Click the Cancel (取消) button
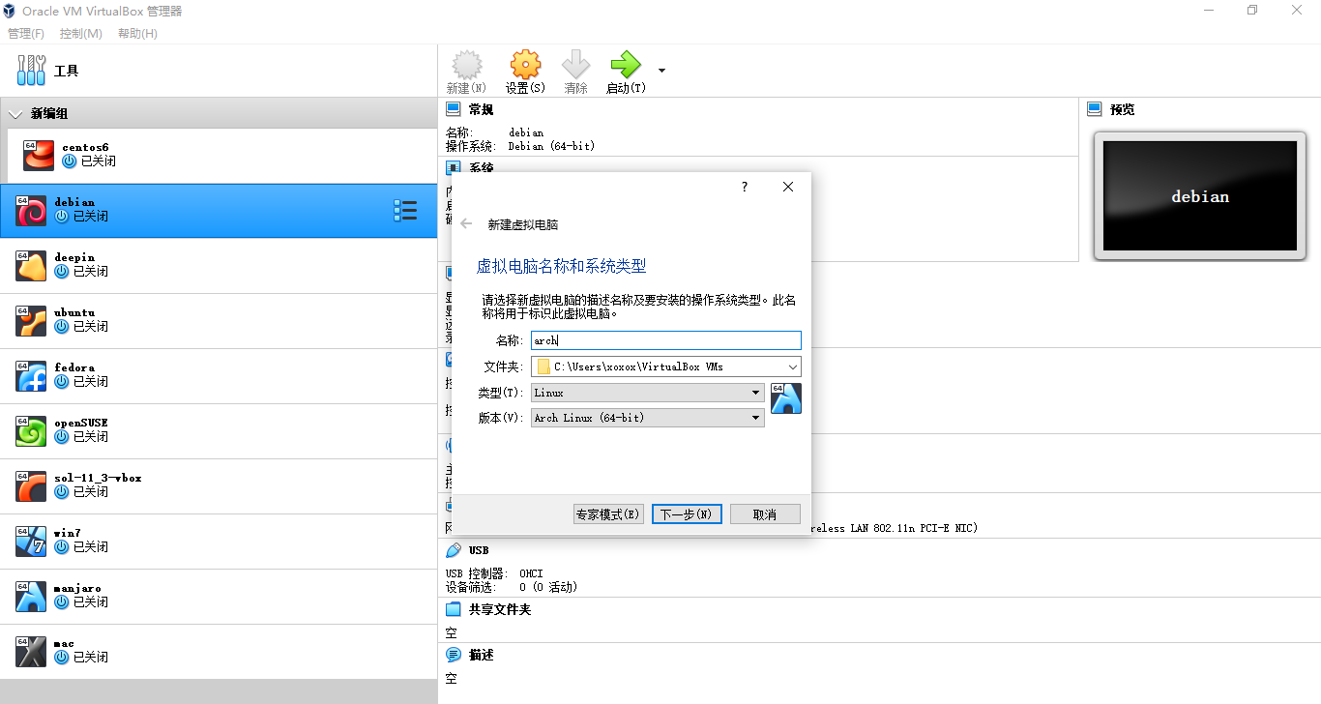The width and height of the screenshot is (1321, 704). tap(765, 514)
